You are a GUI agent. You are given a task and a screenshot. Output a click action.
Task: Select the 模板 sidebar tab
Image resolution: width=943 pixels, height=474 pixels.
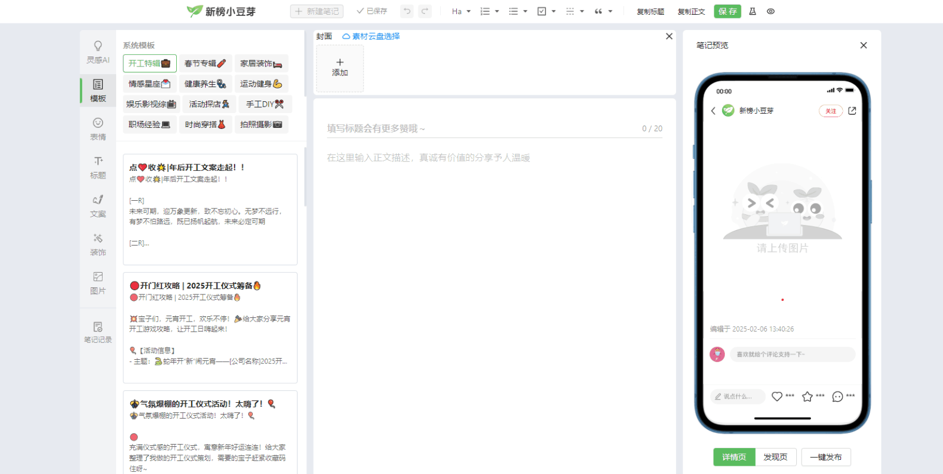click(98, 90)
